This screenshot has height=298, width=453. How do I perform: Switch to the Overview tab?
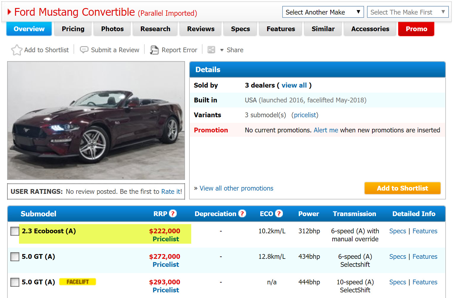[x=29, y=29]
